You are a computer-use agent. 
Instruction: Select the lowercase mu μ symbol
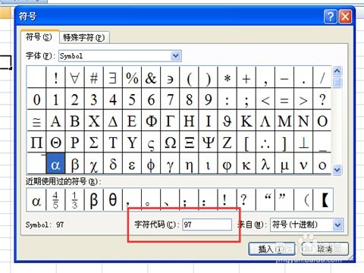[x=284, y=163]
